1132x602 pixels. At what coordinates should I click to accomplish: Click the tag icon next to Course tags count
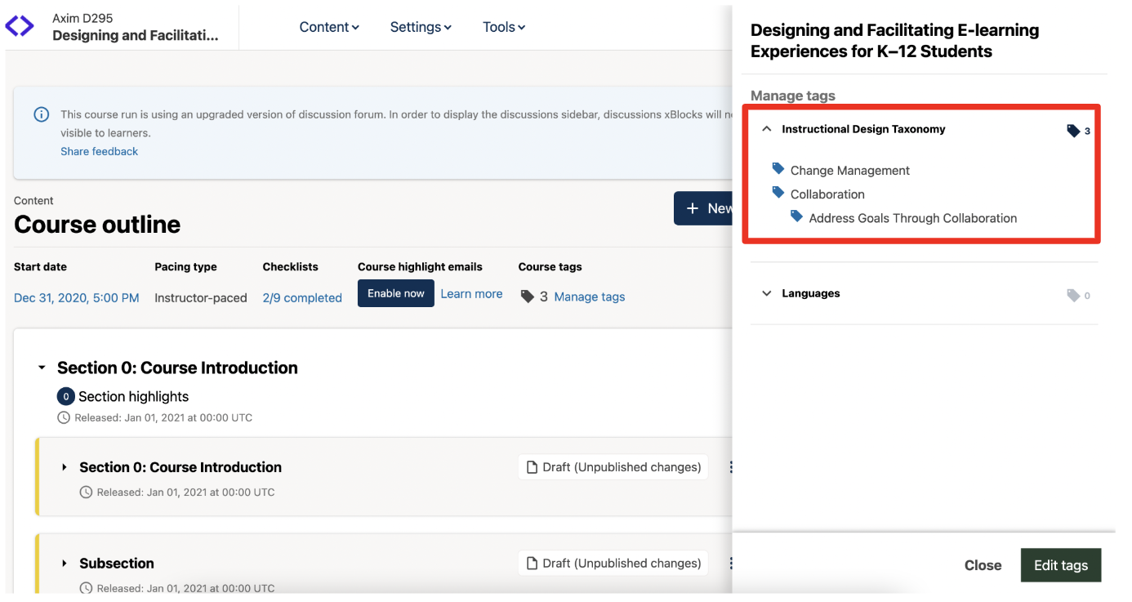[x=528, y=297]
